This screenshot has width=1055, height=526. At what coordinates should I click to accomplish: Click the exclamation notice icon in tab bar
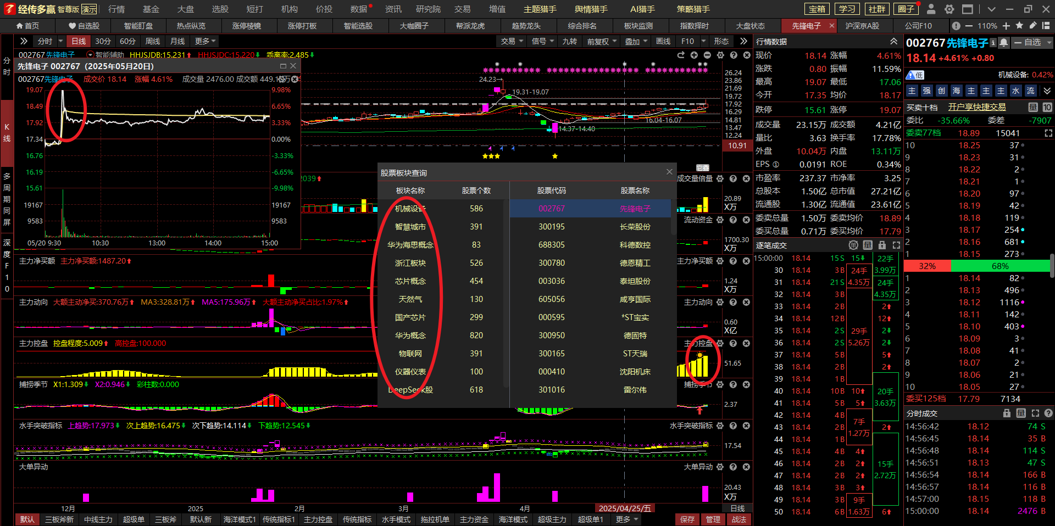point(956,26)
